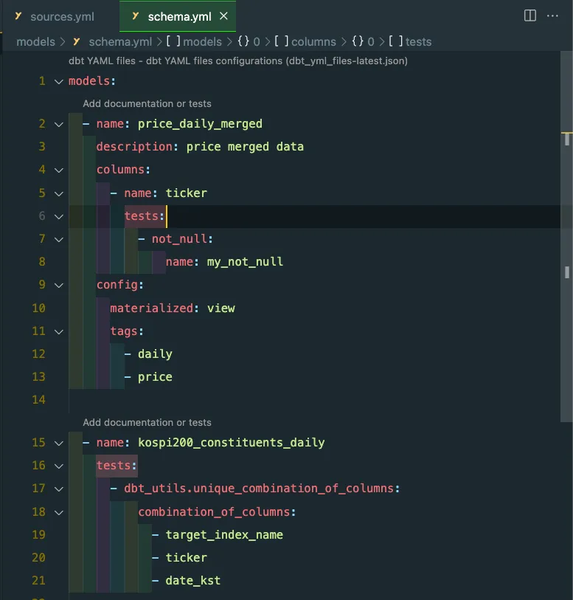Select the [ ] models breadcrumb segment

pyautogui.click(x=194, y=41)
